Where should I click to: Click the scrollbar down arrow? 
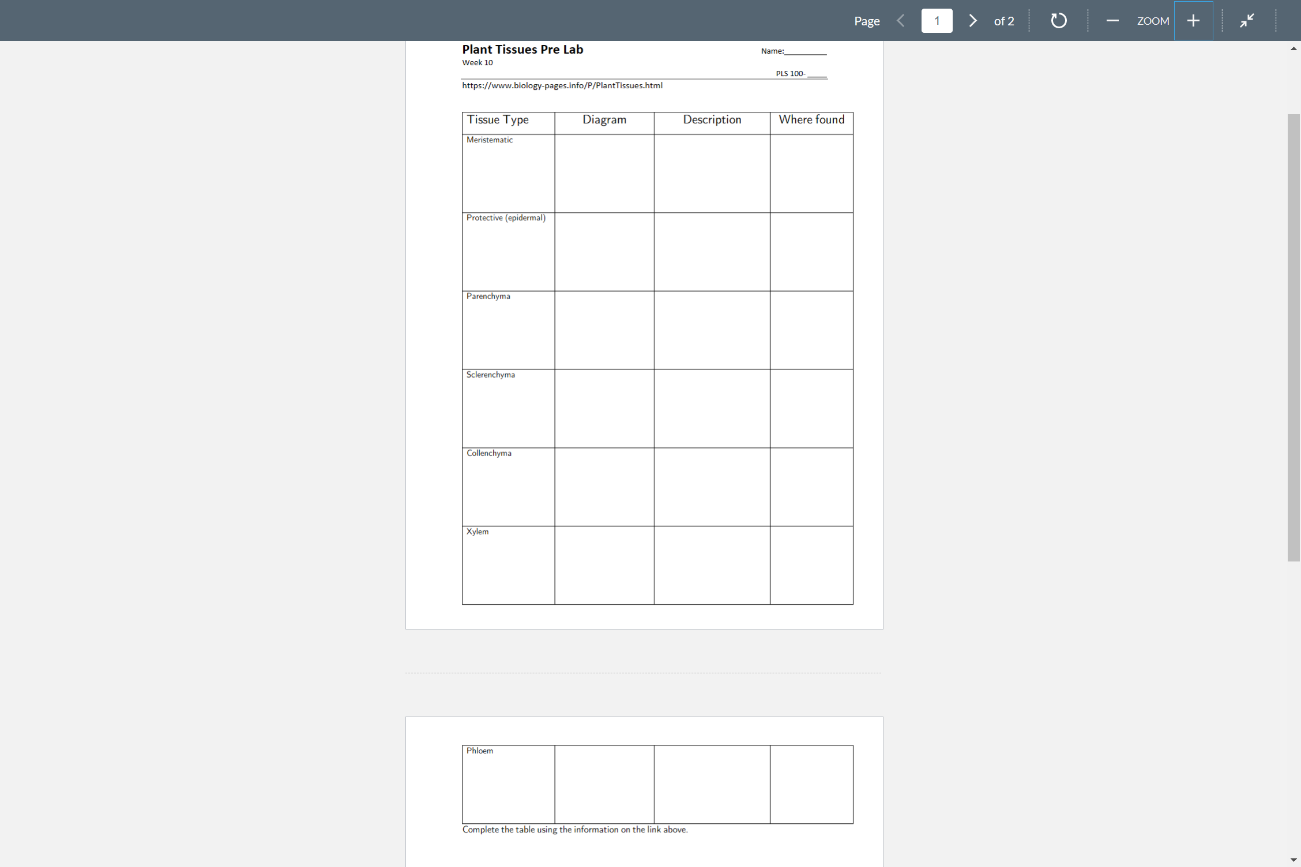tap(1294, 860)
